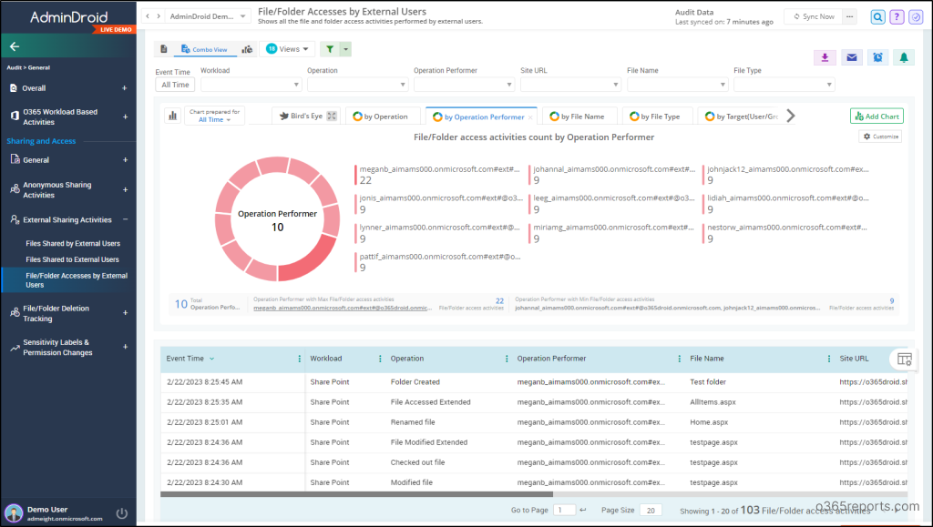Click the chart Customize button
This screenshot has width=933, height=527.
[880, 137]
